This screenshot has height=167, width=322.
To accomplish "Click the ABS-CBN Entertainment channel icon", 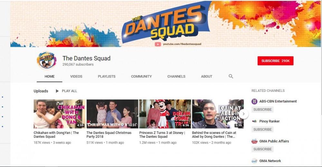I will pos(254,101).
